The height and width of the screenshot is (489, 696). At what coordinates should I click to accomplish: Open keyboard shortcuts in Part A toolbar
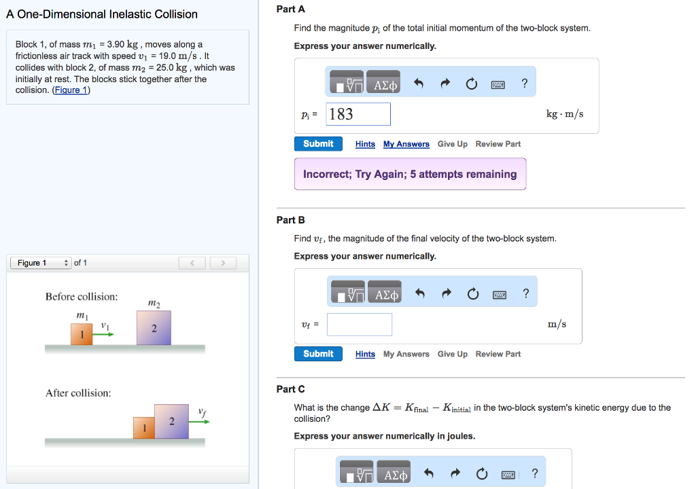498,84
